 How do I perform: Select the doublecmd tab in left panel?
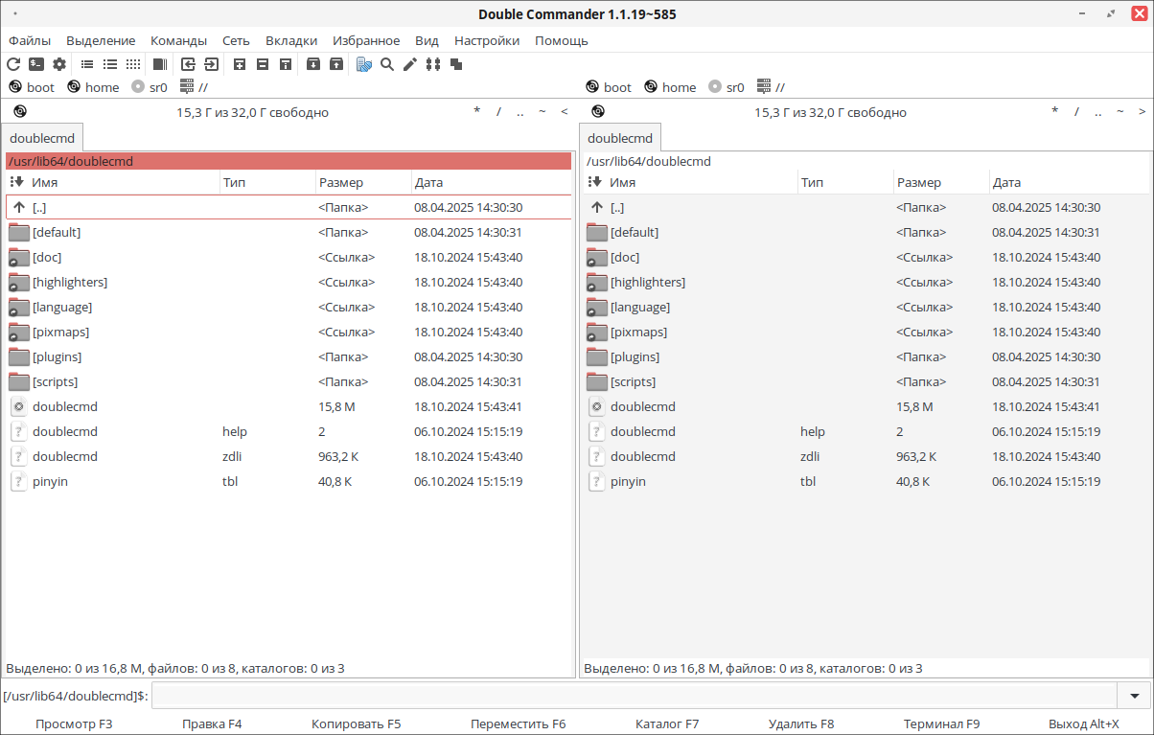click(42, 138)
